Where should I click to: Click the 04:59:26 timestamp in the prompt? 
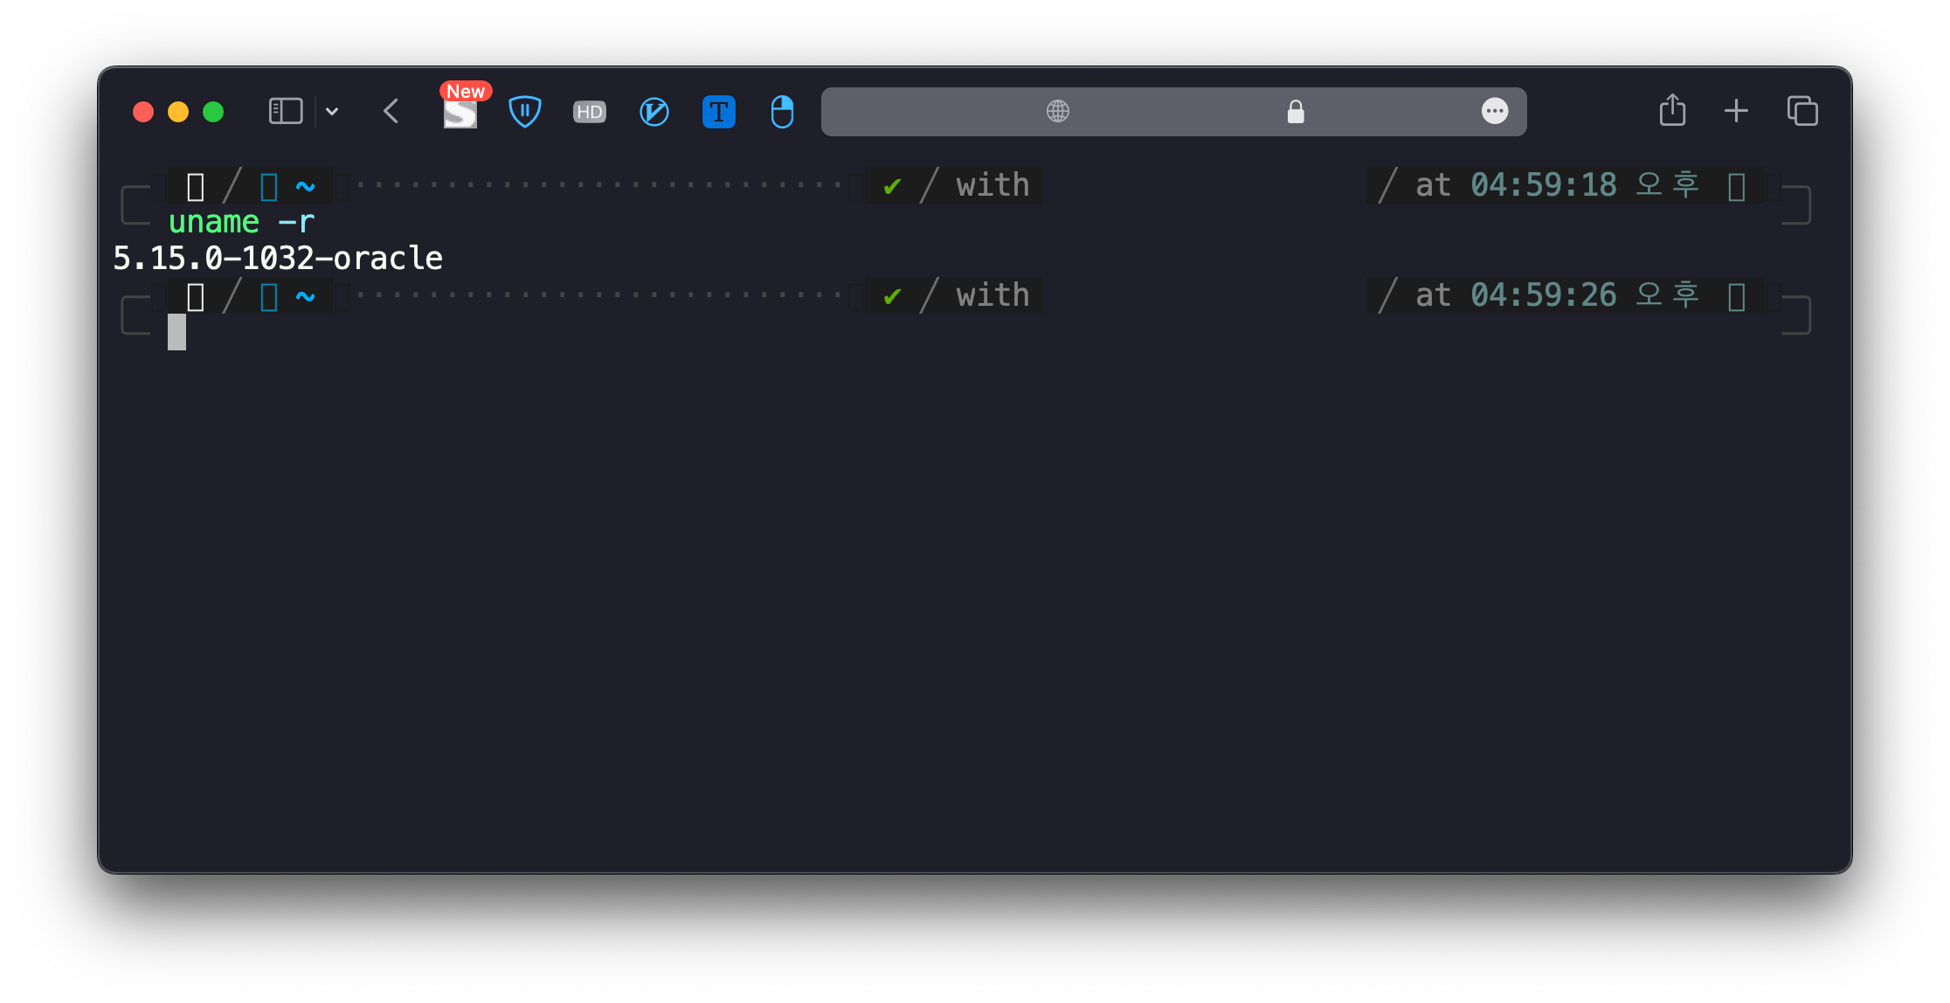[x=1543, y=295]
